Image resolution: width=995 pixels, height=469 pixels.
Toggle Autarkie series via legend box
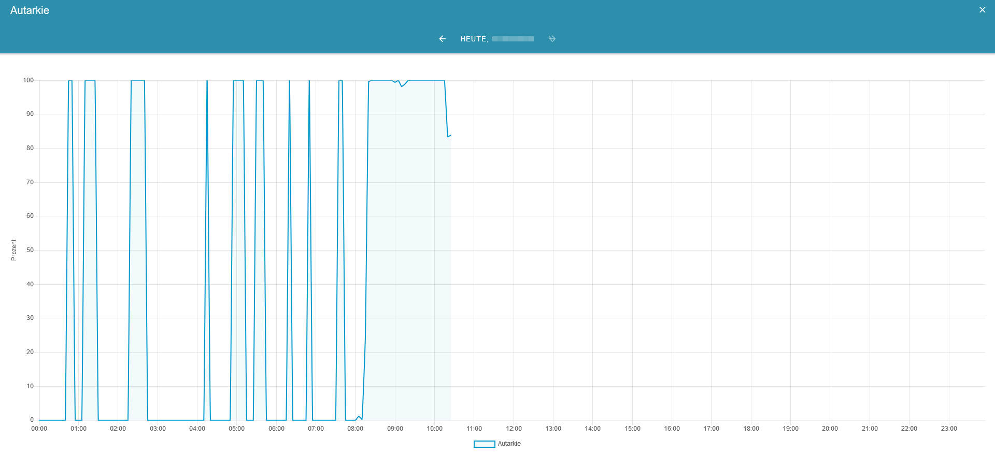484,444
